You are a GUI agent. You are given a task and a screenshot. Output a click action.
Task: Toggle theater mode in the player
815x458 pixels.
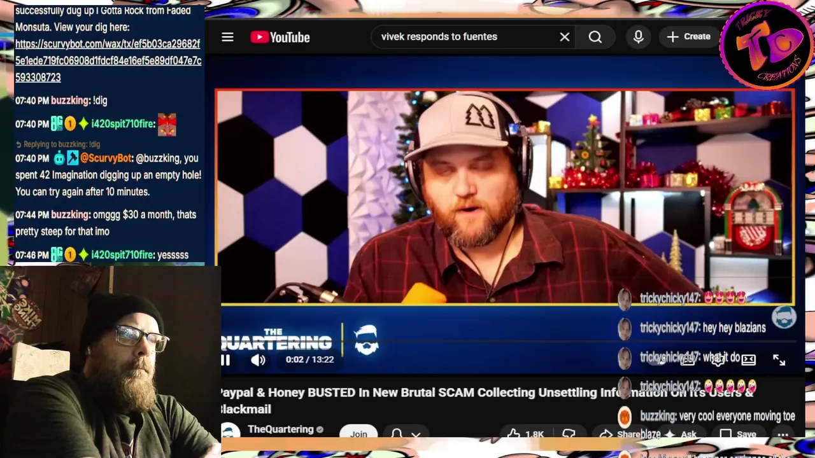click(748, 360)
